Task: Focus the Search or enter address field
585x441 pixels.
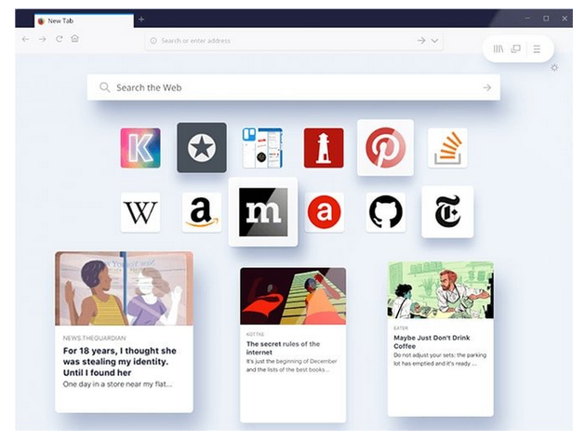Action: tap(294, 41)
